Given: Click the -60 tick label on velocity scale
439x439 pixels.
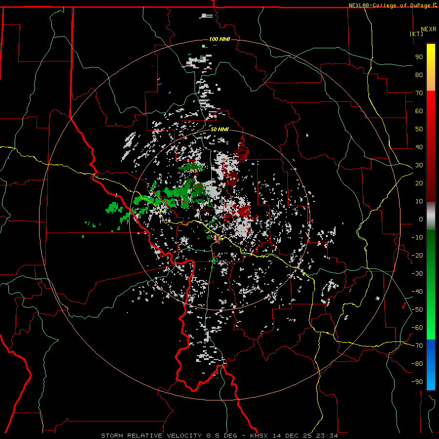Looking at the screenshot, I should click(x=417, y=328).
